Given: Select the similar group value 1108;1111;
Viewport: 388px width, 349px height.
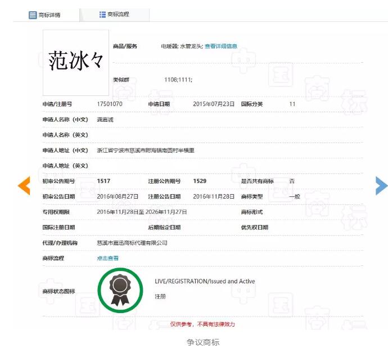Looking at the screenshot, I should pos(178,80).
